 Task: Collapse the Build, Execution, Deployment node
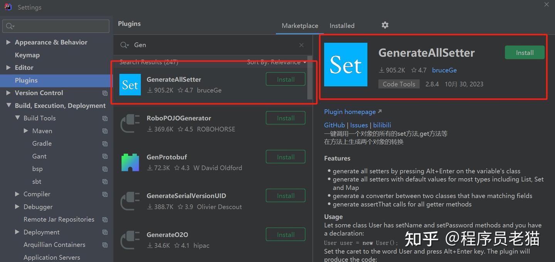click(8, 105)
